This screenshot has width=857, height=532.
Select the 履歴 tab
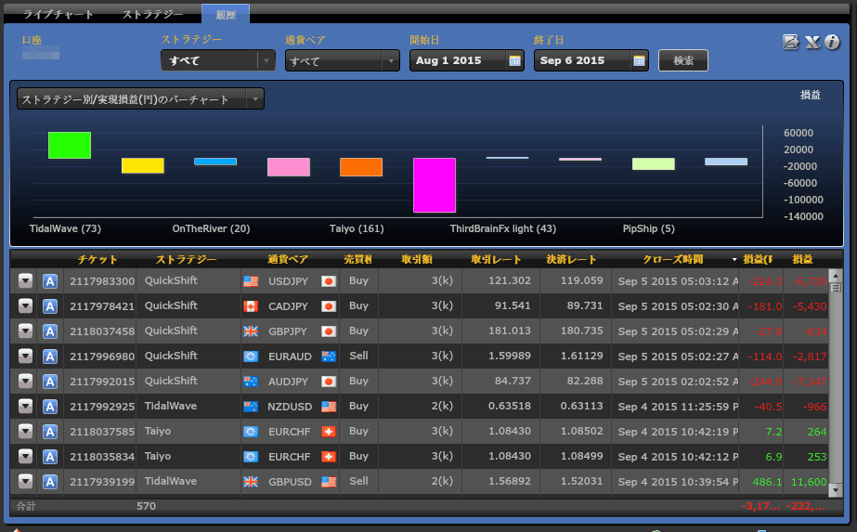pos(226,15)
